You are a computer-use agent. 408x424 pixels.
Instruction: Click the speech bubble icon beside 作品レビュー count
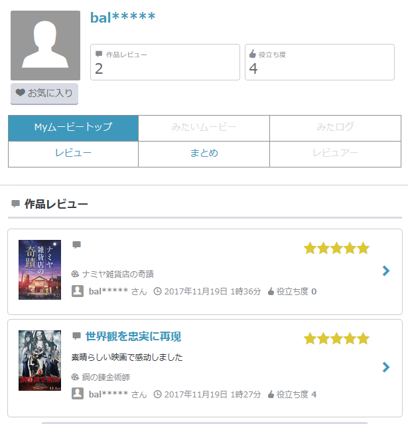pyautogui.click(x=99, y=54)
